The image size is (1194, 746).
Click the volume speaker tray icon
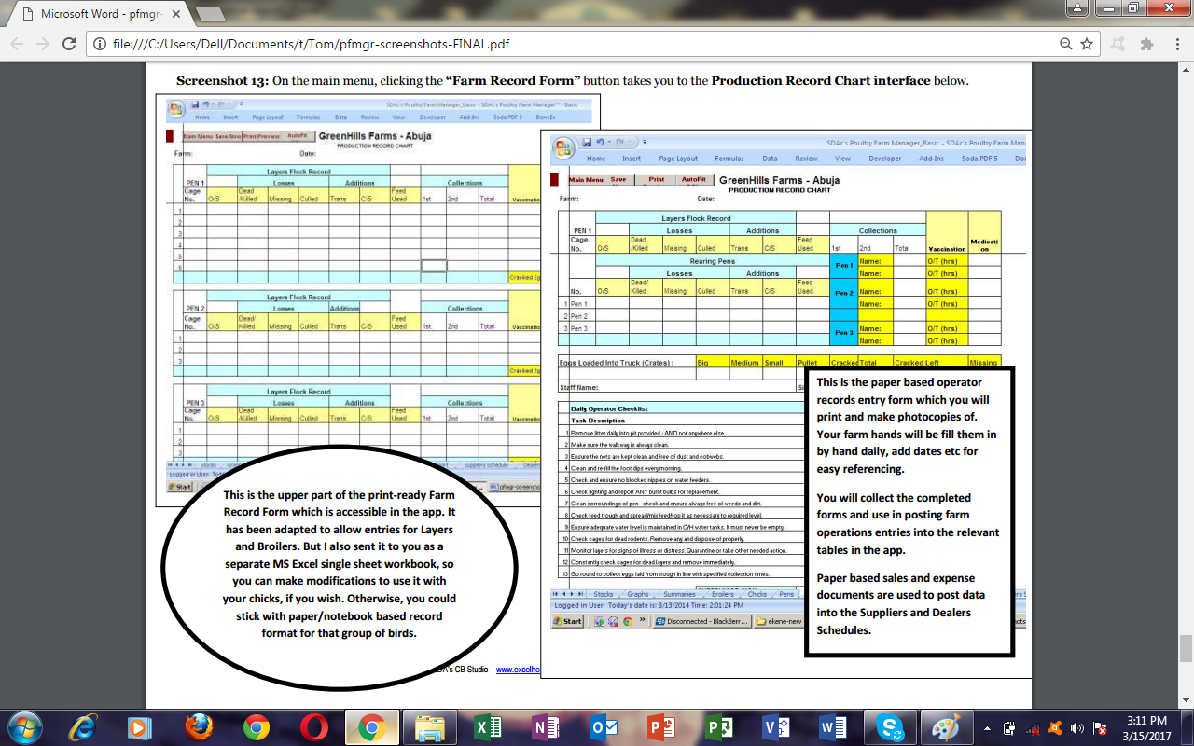(1077, 727)
